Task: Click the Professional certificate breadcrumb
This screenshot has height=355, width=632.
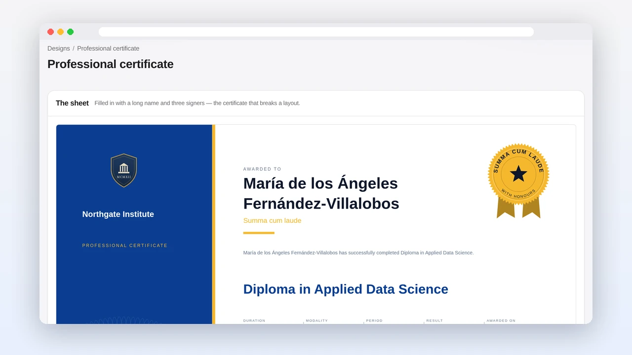Action: coord(108,48)
